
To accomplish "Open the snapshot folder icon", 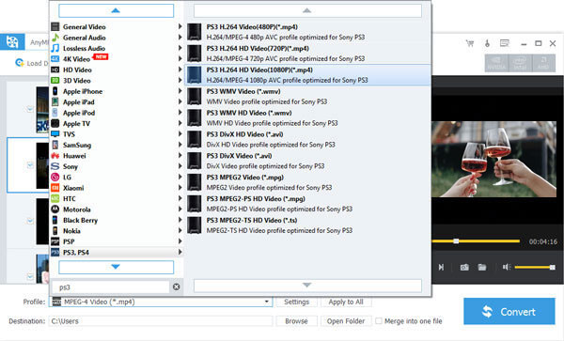I will 482,267.
